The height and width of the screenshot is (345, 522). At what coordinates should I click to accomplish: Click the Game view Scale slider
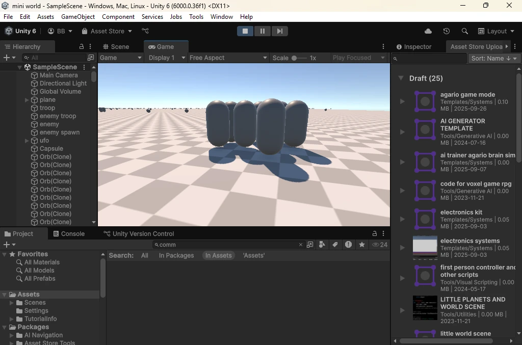[x=299, y=58]
